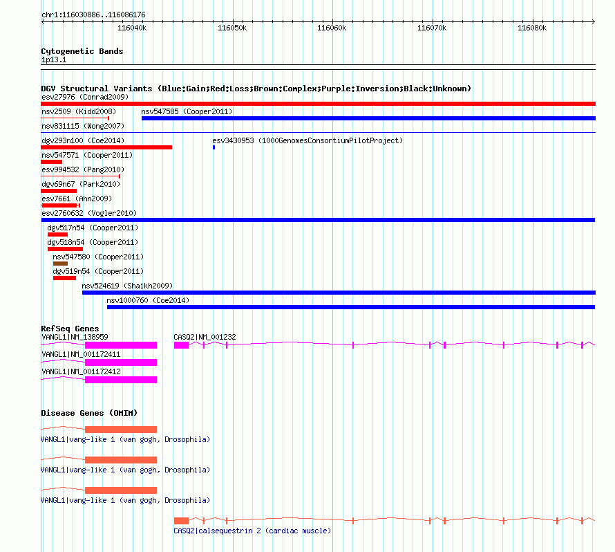Select the red esv27976 loss bar
Screen dimensions: 615x552
(x=318, y=104)
